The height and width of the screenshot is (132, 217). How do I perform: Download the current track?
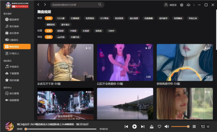pos(152,127)
